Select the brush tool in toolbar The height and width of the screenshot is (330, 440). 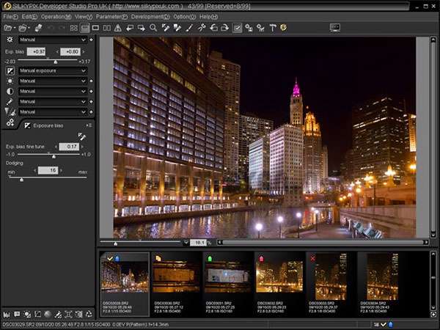pos(189,28)
